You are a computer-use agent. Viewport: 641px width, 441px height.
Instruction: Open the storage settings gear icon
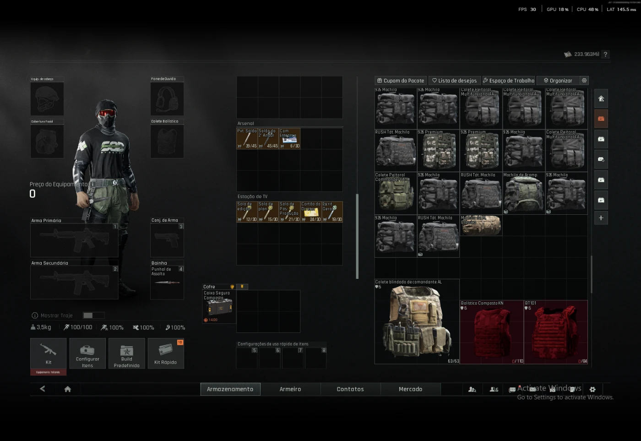coord(584,81)
